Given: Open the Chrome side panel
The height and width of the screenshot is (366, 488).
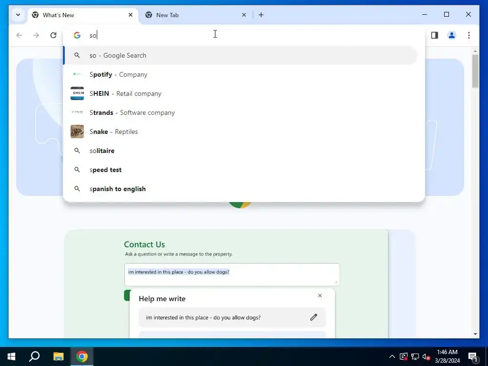Looking at the screenshot, I should coord(435,35).
